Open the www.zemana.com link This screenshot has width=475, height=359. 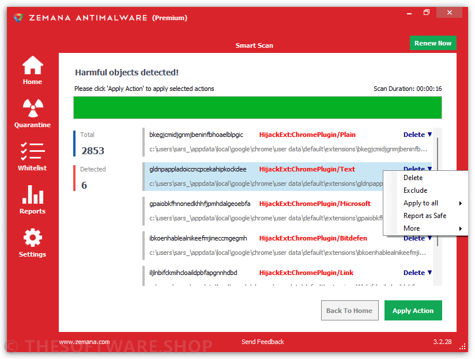[84, 342]
